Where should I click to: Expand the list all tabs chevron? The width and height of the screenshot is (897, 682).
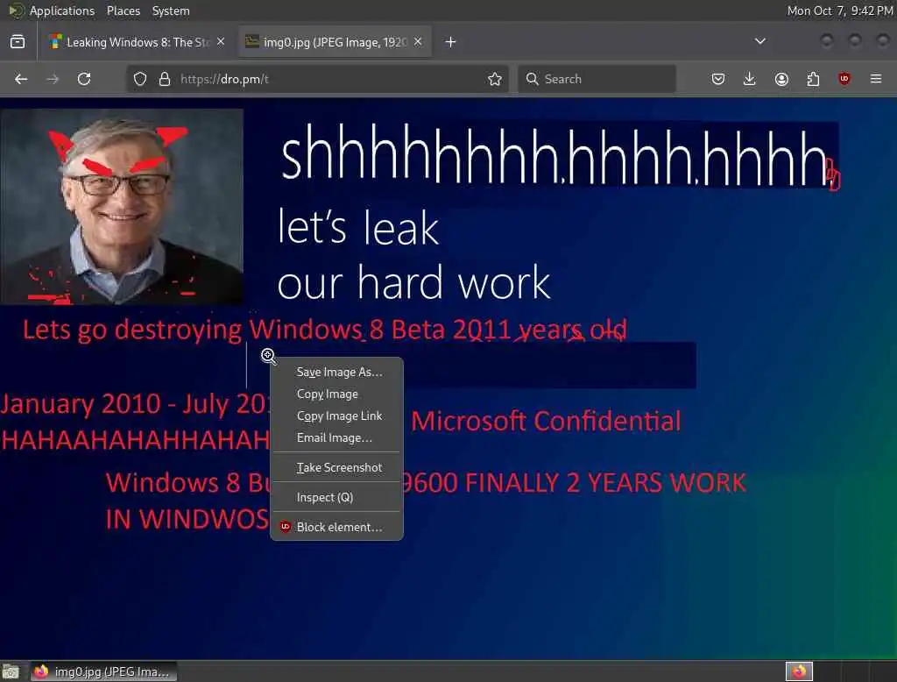760,41
